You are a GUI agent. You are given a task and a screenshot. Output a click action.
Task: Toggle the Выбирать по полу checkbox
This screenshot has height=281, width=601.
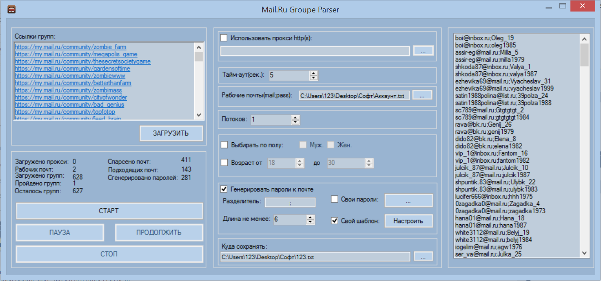pos(224,145)
